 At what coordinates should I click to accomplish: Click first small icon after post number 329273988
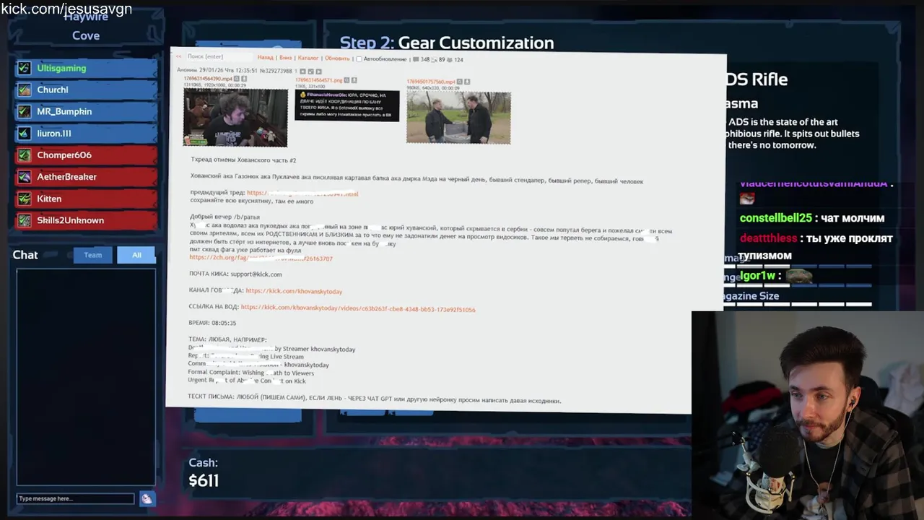tap(302, 71)
